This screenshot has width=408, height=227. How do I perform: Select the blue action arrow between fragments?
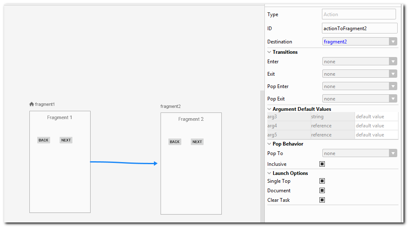tap(124, 162)
